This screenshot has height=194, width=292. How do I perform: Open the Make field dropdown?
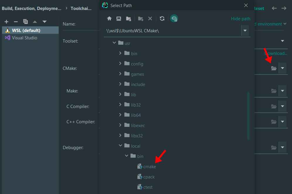click(283, 91)
